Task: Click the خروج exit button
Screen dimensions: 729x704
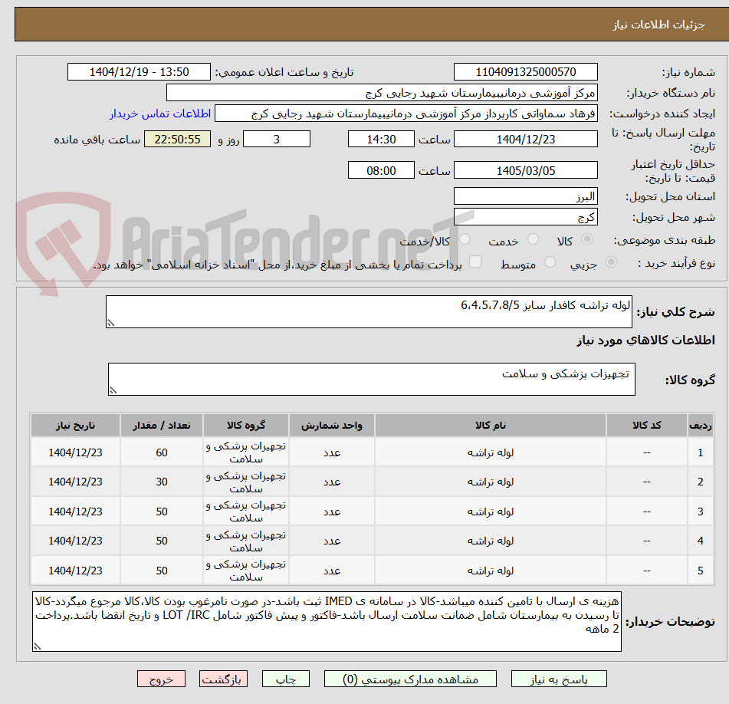Action: (x=161, y=679)
